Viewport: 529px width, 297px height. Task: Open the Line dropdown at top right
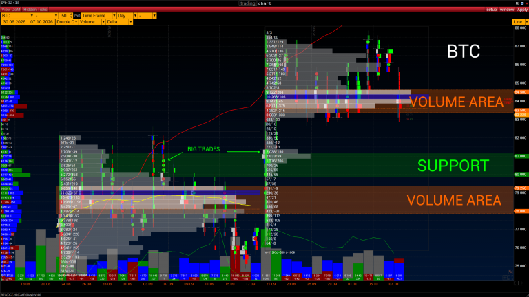point(527,21)
